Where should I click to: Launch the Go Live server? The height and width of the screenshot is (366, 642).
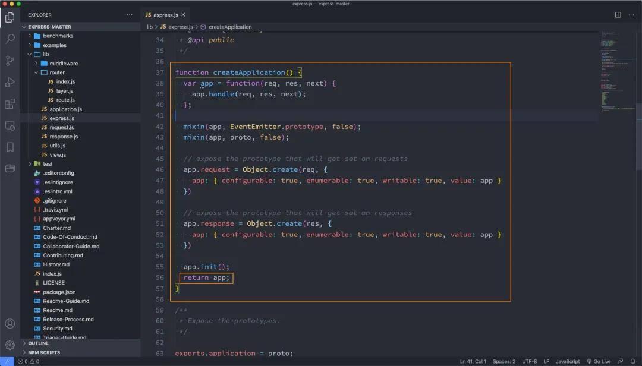(x=599, y=361)
